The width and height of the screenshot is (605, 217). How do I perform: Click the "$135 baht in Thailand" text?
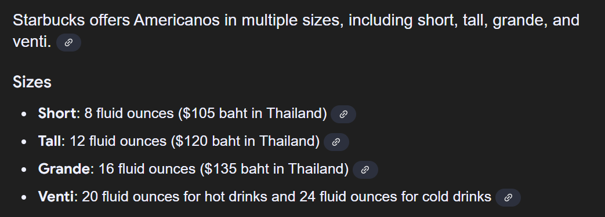(x=274, y=169)
